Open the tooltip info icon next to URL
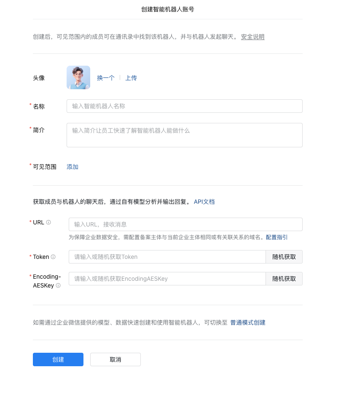 (48, 222)
